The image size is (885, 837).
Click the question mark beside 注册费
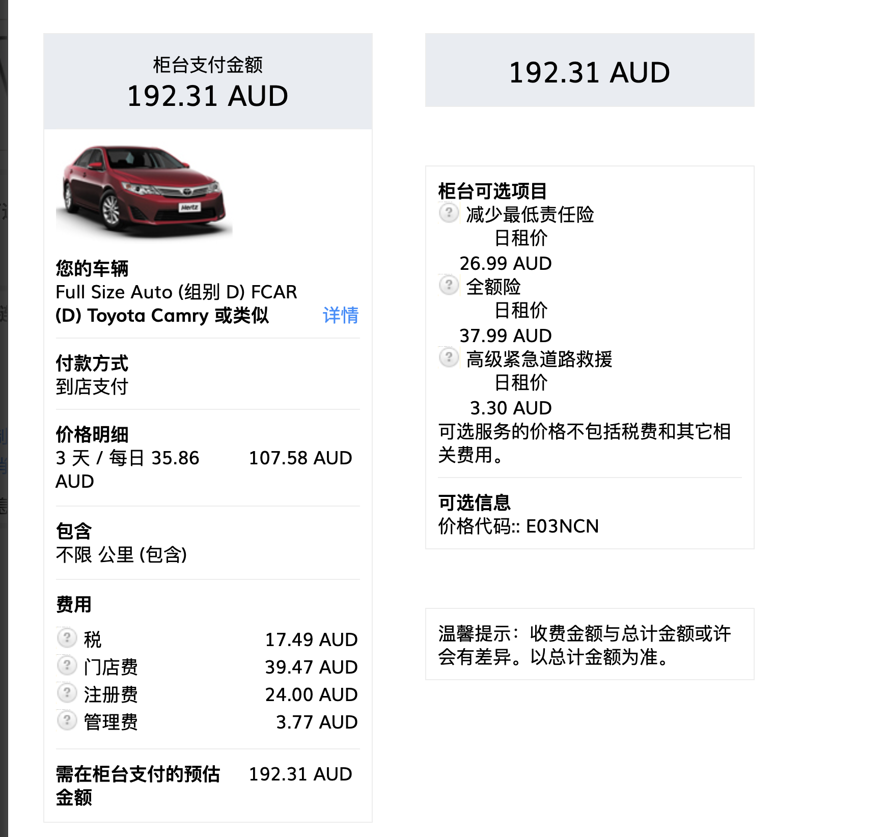[67, 692]
